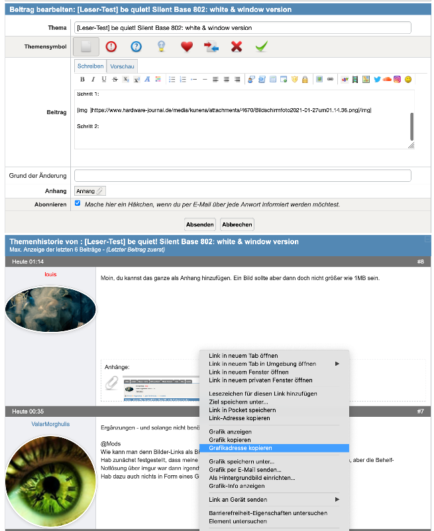Screen dimensions: 434x531
Task: Align text right
Action: (x=237, y=79)
